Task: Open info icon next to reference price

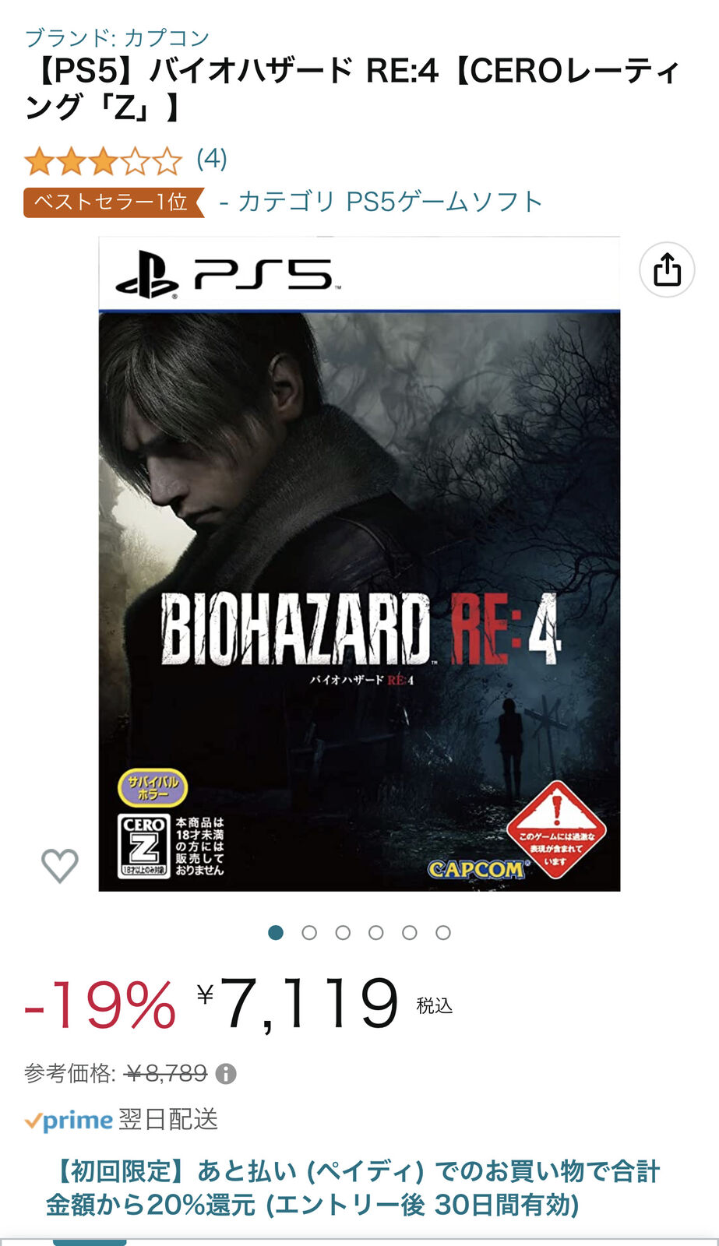Action: (226, 1074)
